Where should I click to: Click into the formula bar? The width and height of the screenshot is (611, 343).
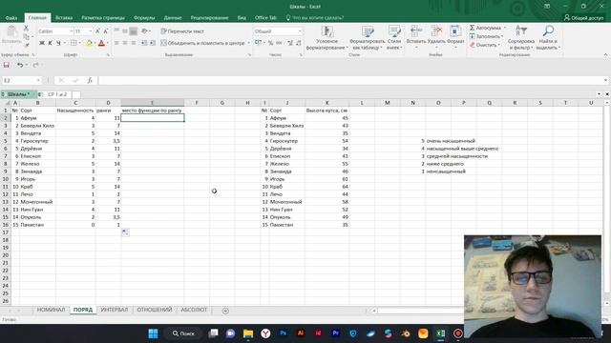[350, 80]
